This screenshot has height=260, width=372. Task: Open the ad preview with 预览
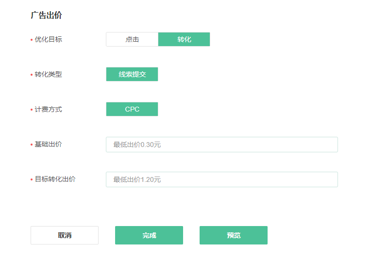click(234, 235)
